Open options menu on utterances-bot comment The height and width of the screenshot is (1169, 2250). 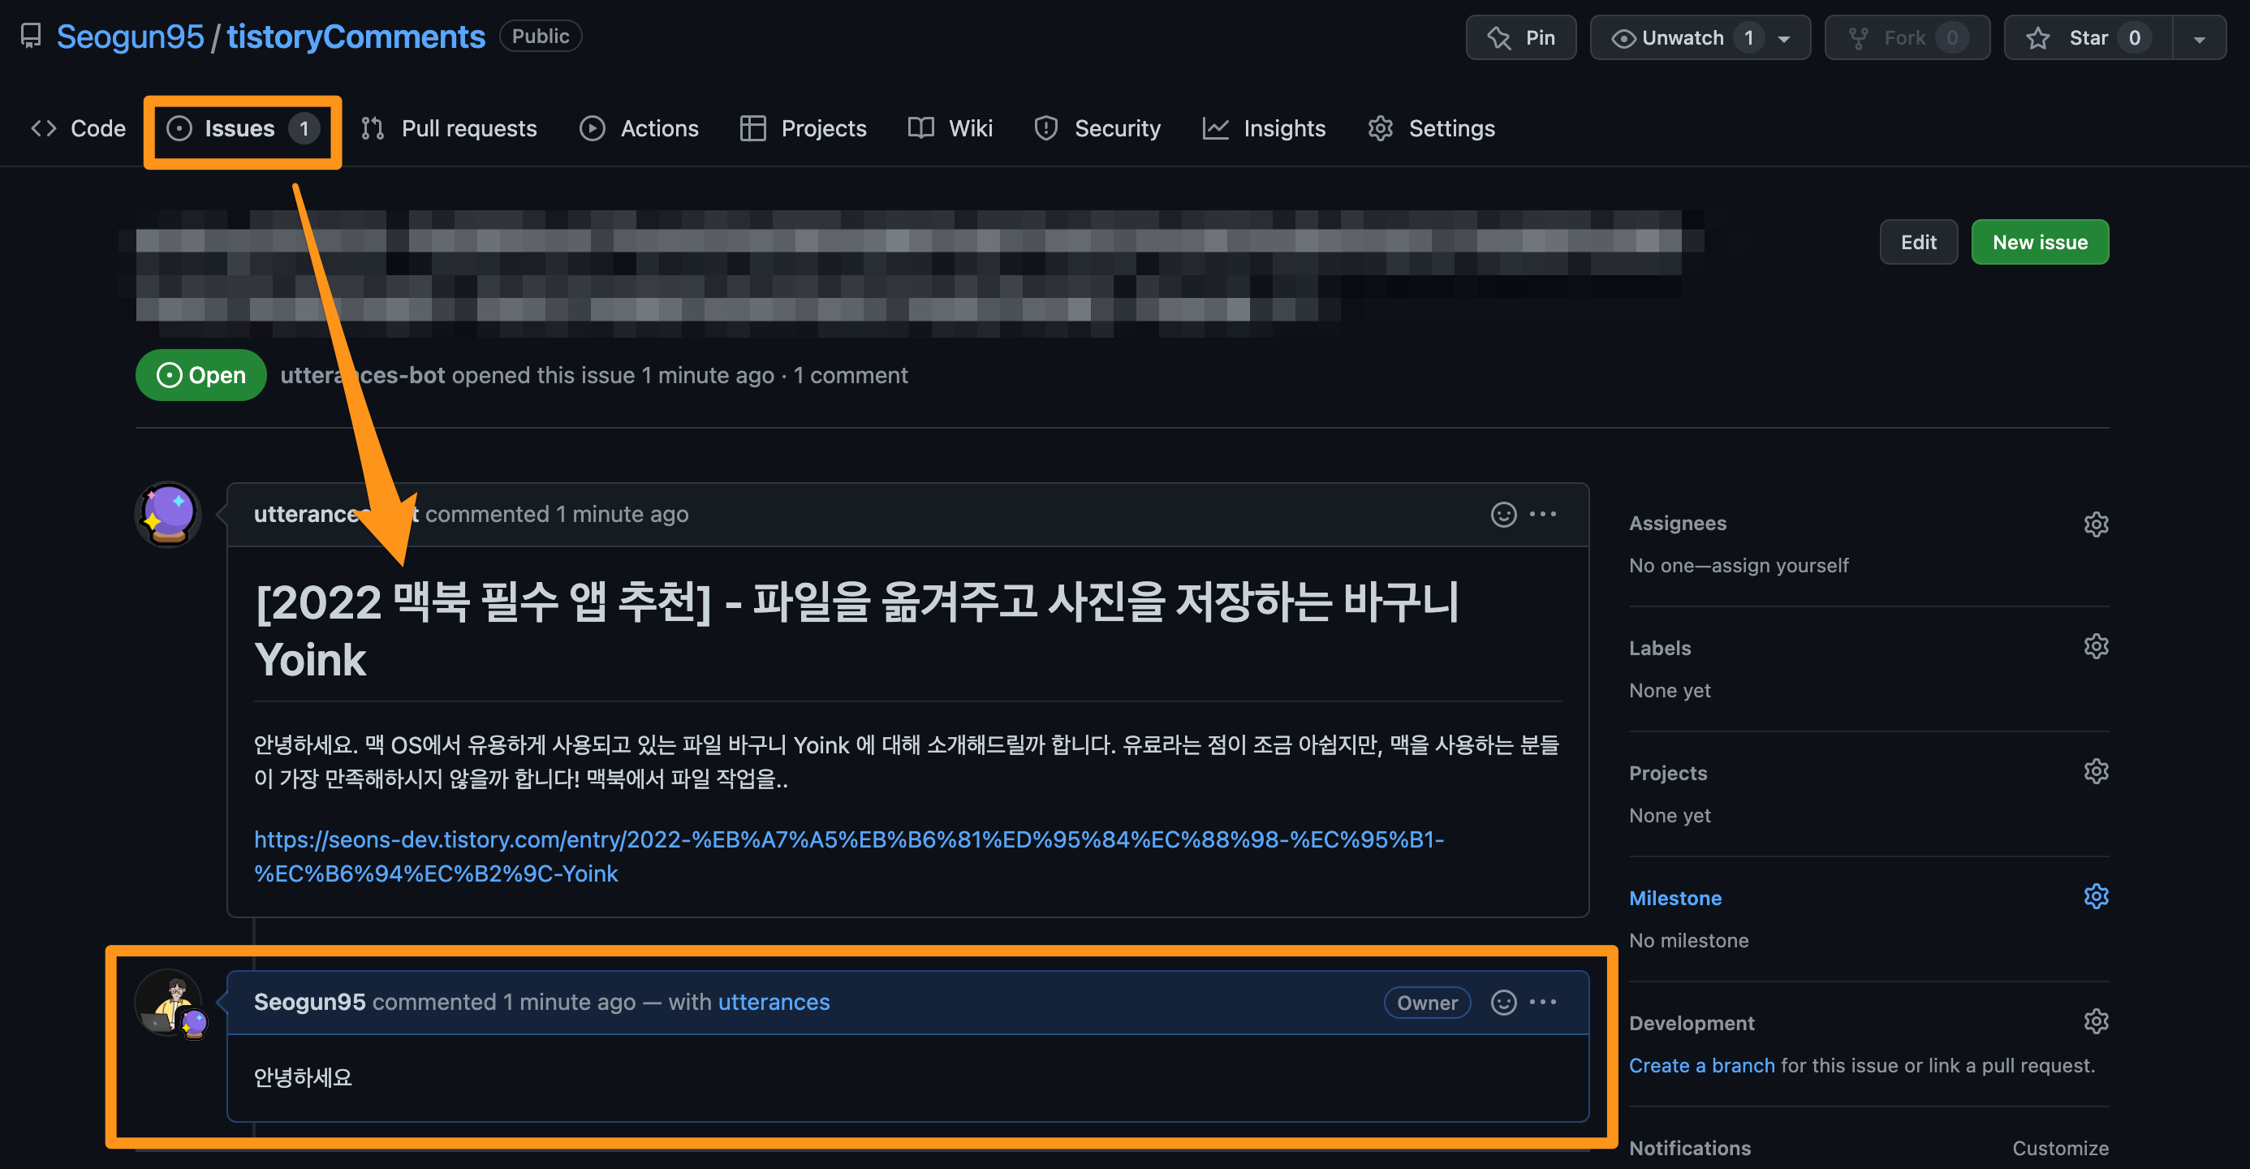[x=1542, y=514]
